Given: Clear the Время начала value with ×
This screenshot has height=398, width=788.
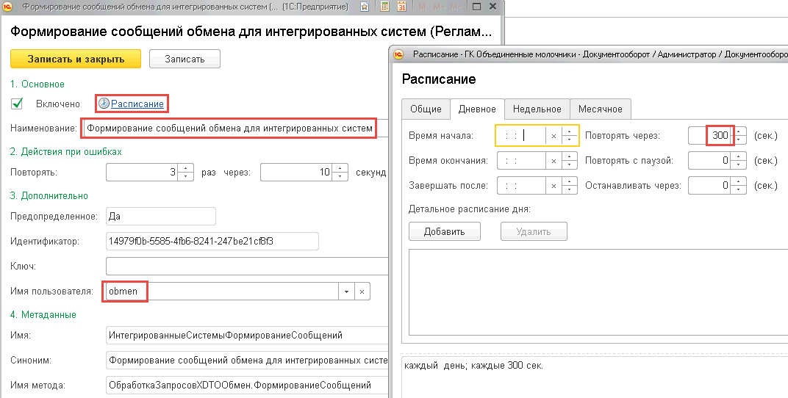Looking at the screenshot, I should coord(554,136).
